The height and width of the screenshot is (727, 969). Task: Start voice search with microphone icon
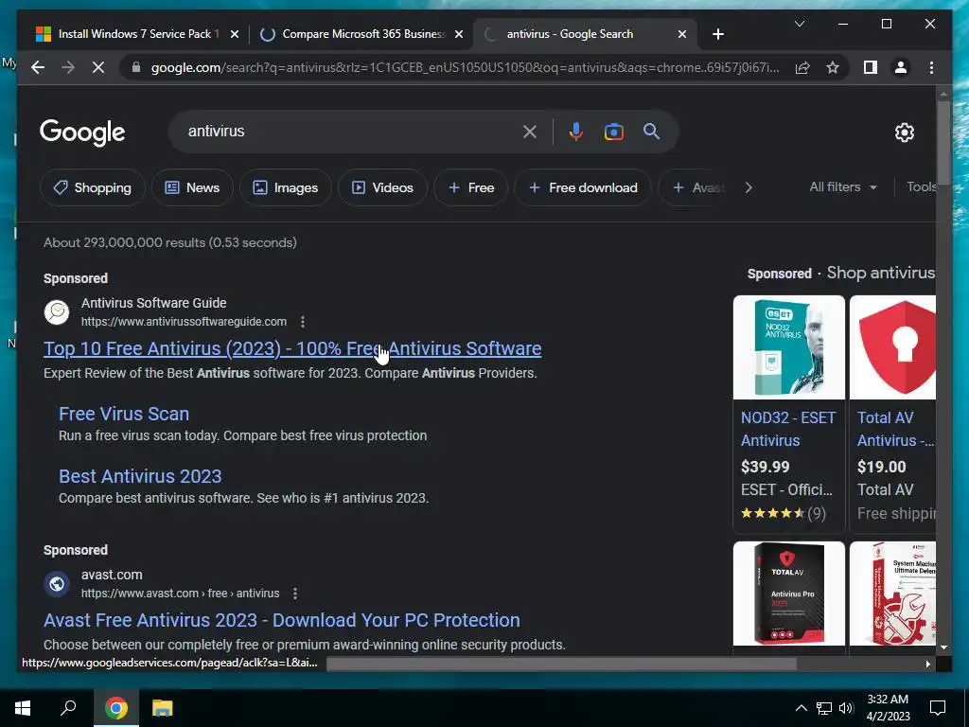[575, 132]
